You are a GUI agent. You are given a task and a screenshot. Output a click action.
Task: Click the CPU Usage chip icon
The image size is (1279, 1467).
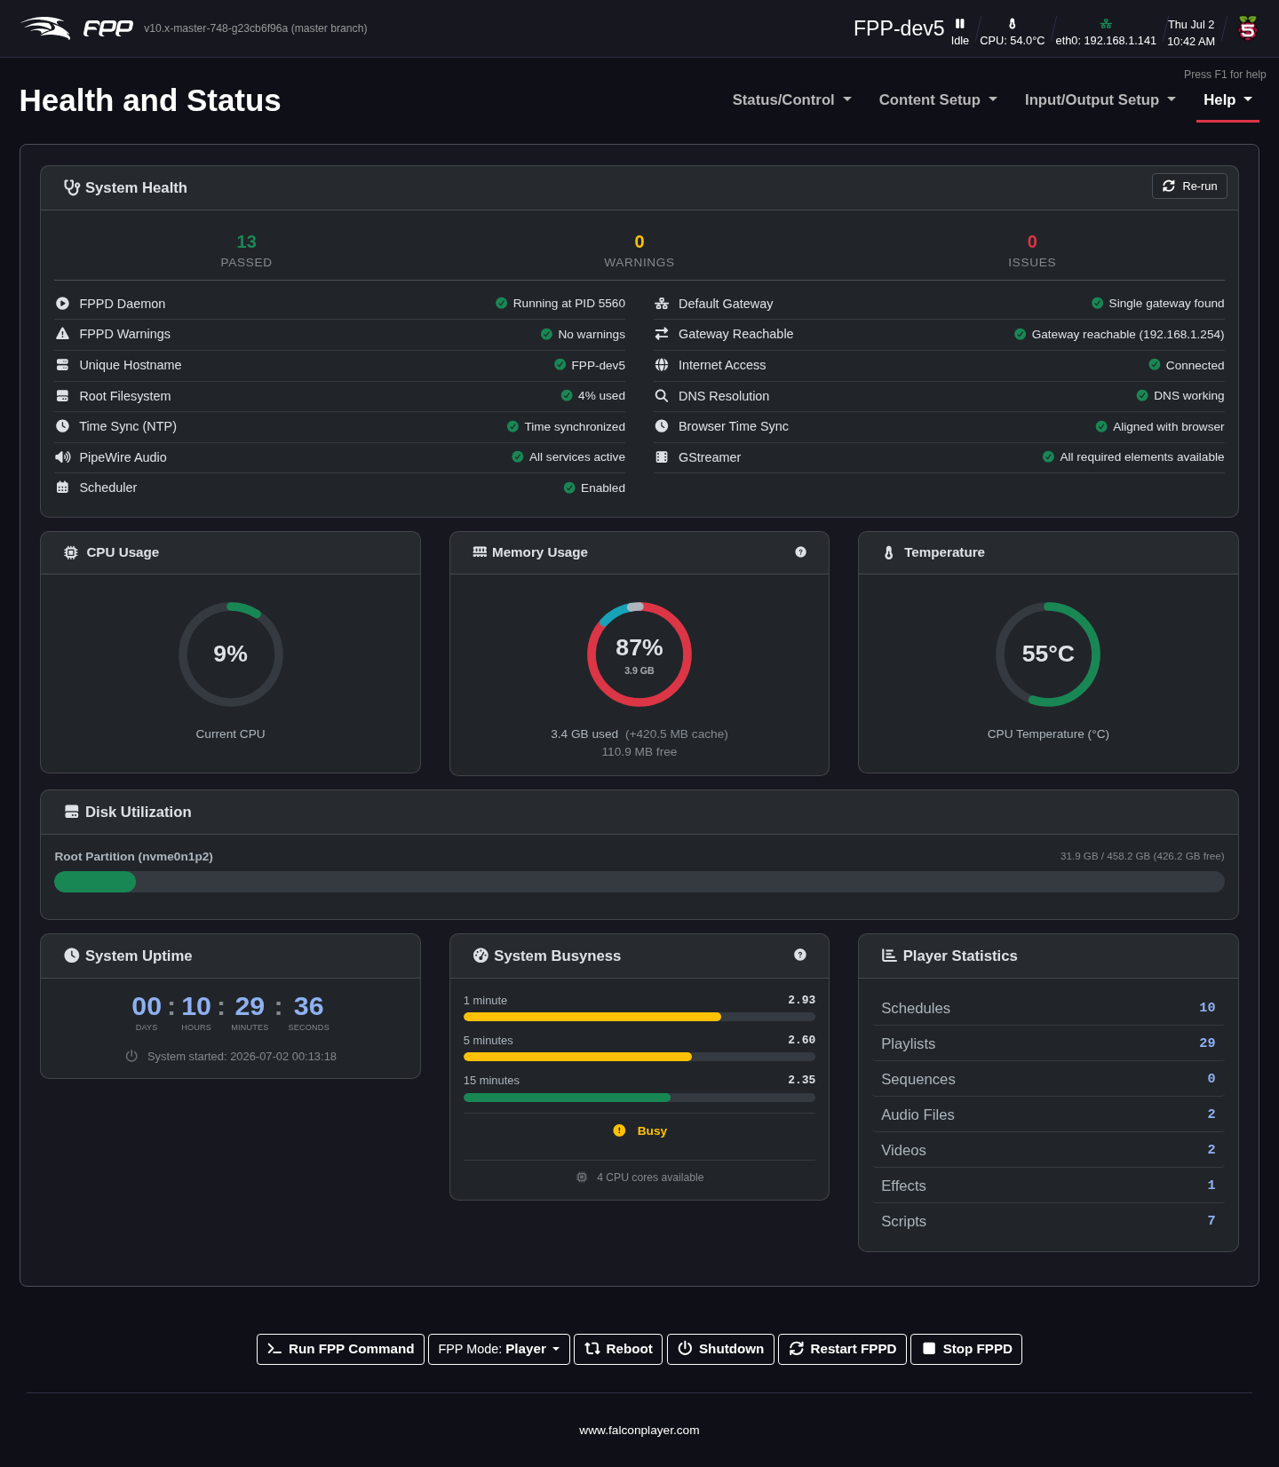click(x=71, y=552)
